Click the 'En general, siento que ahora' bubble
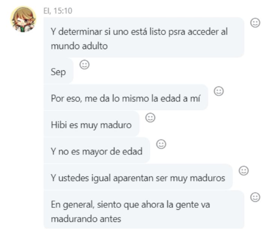The height and width of the screenshot is (232, 263). click(144, 210)
